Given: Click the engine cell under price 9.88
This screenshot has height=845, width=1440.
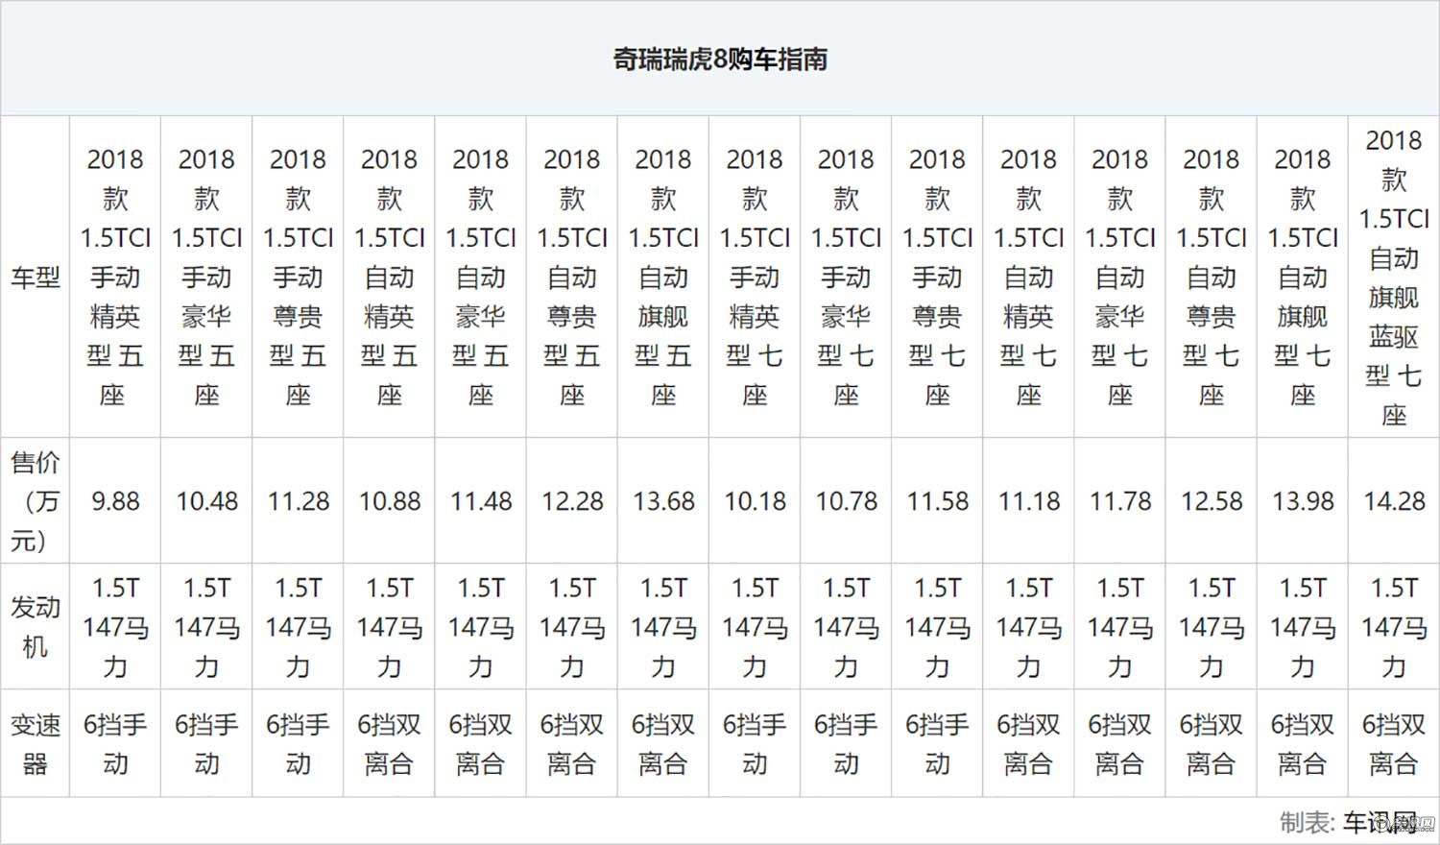Looking at the screenshot, I should click(115, 627).
